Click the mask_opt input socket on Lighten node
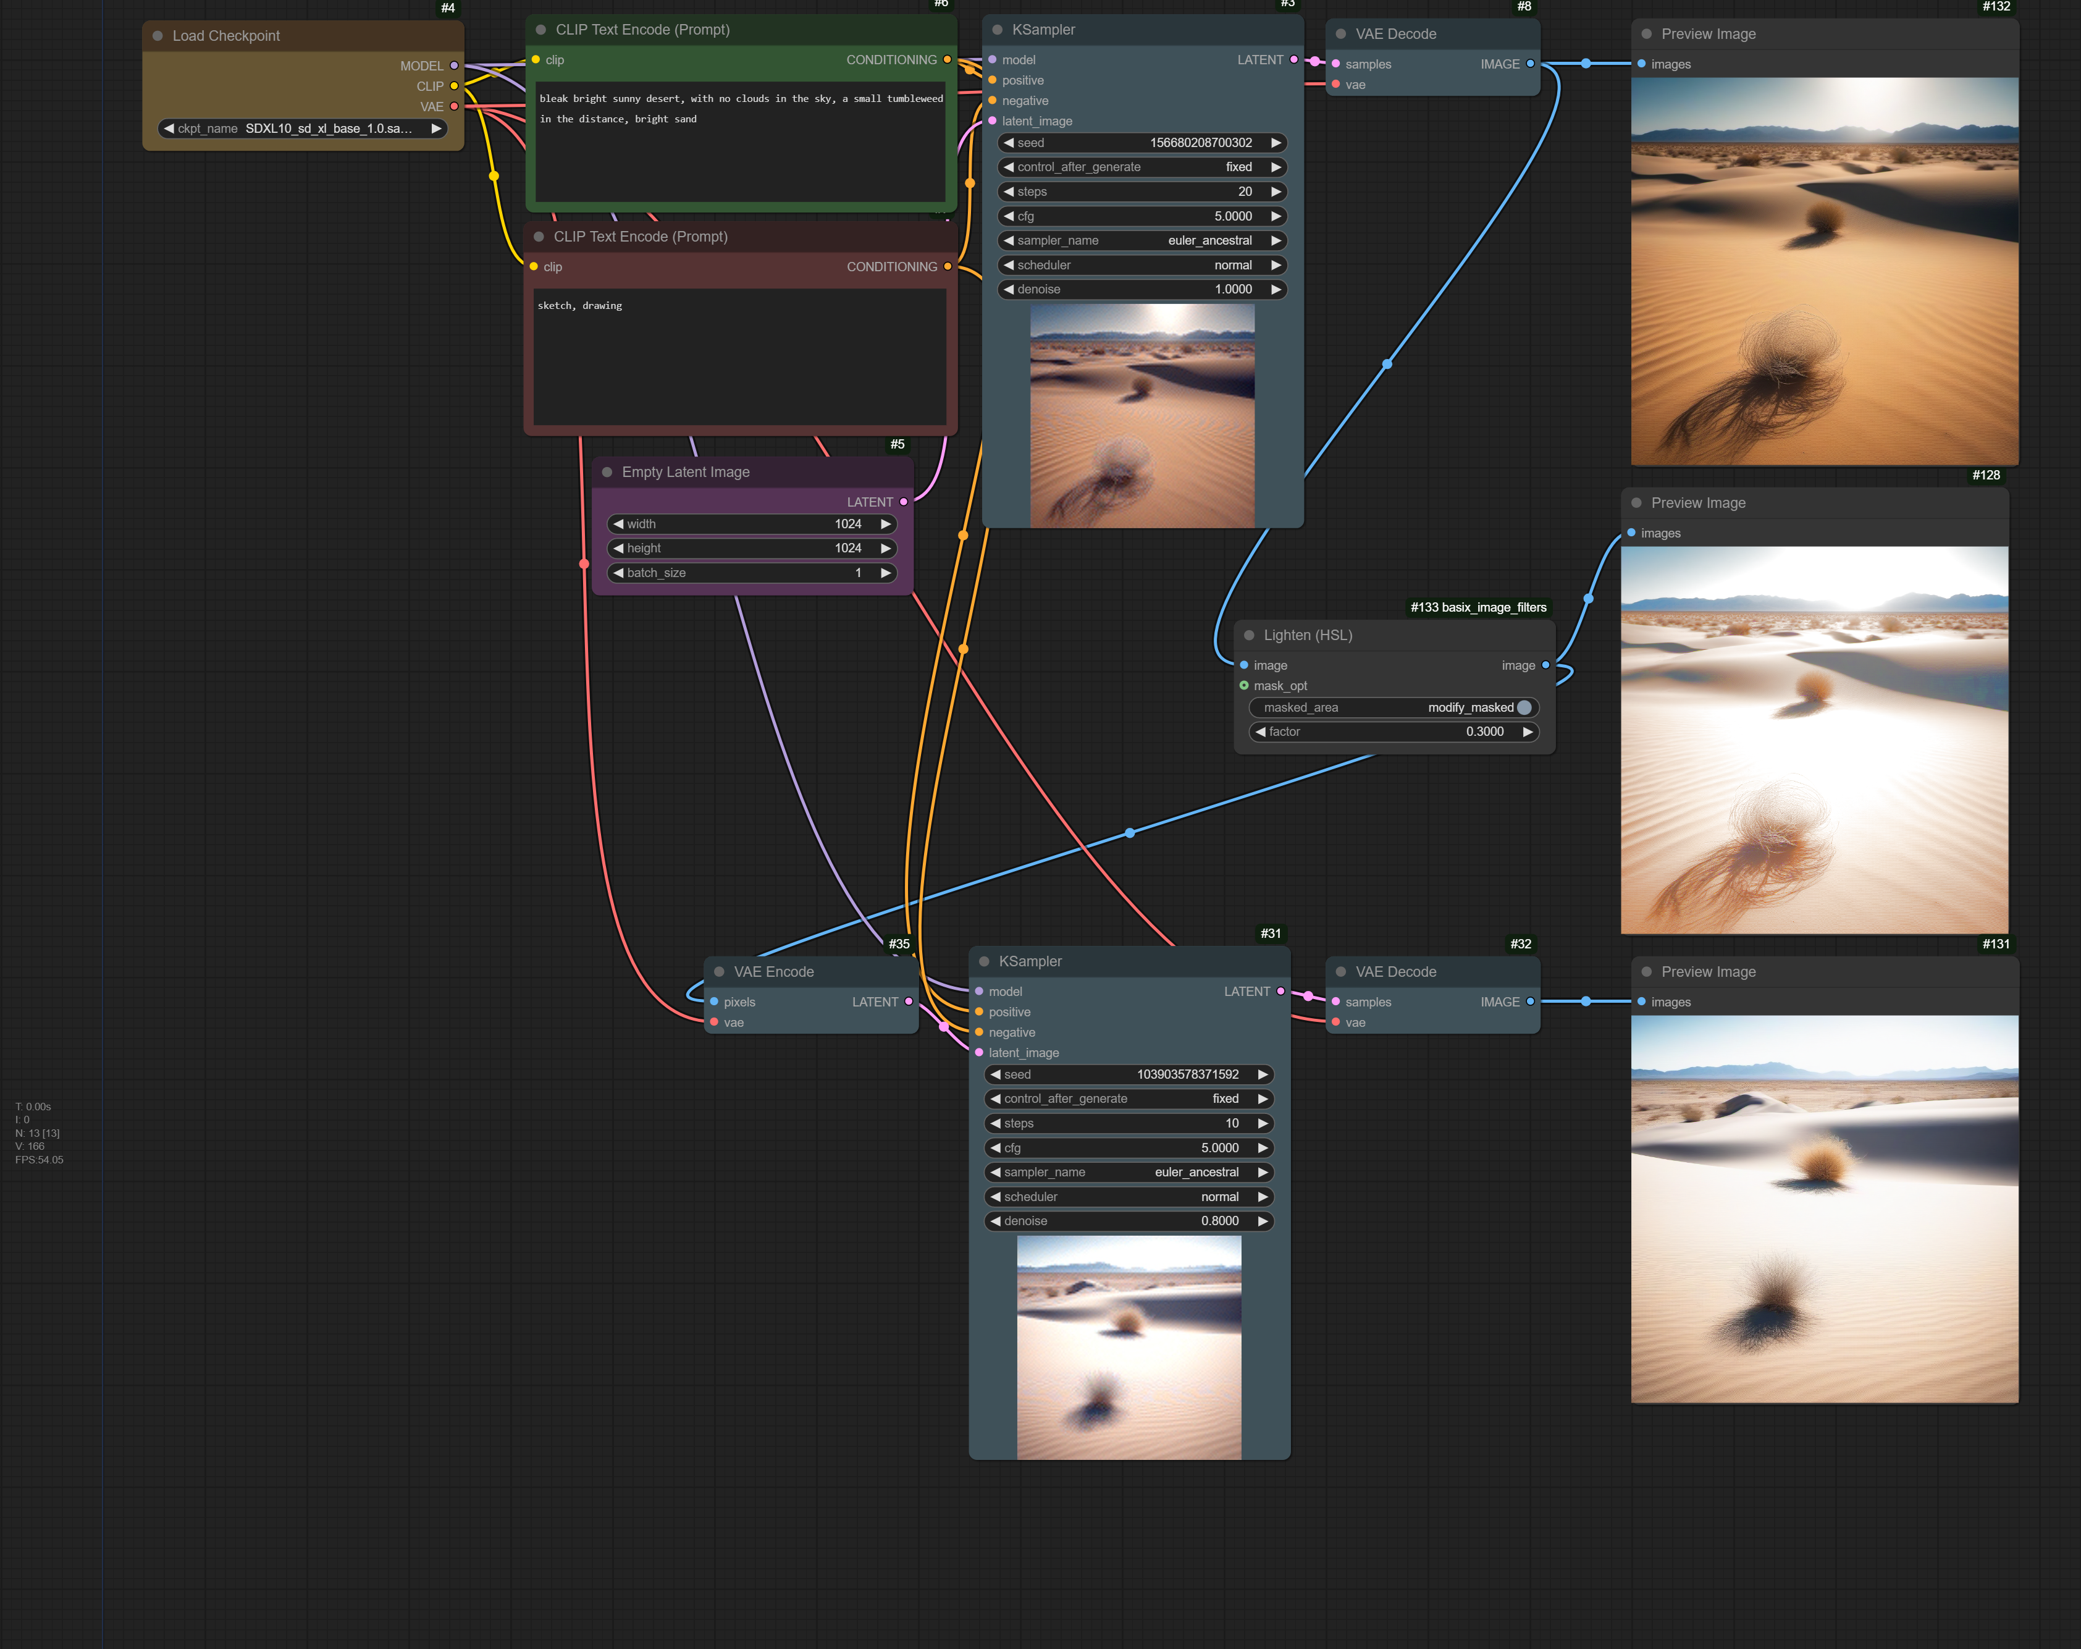The height and width of the screenshot is (1649, 2081). 1244,685
